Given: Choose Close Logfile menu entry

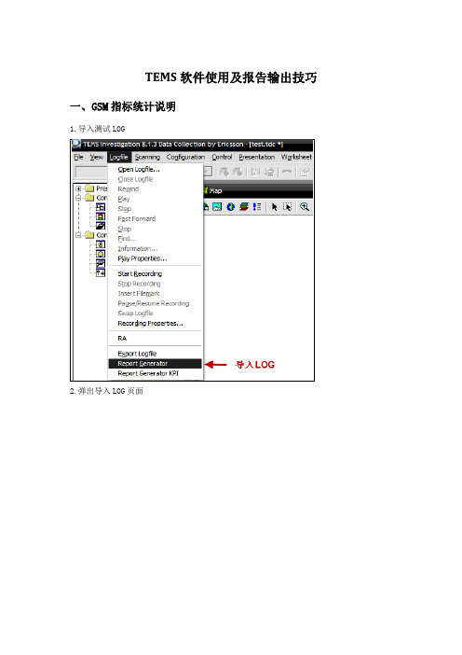Looking at the screenshot, I should click(156, 179).
